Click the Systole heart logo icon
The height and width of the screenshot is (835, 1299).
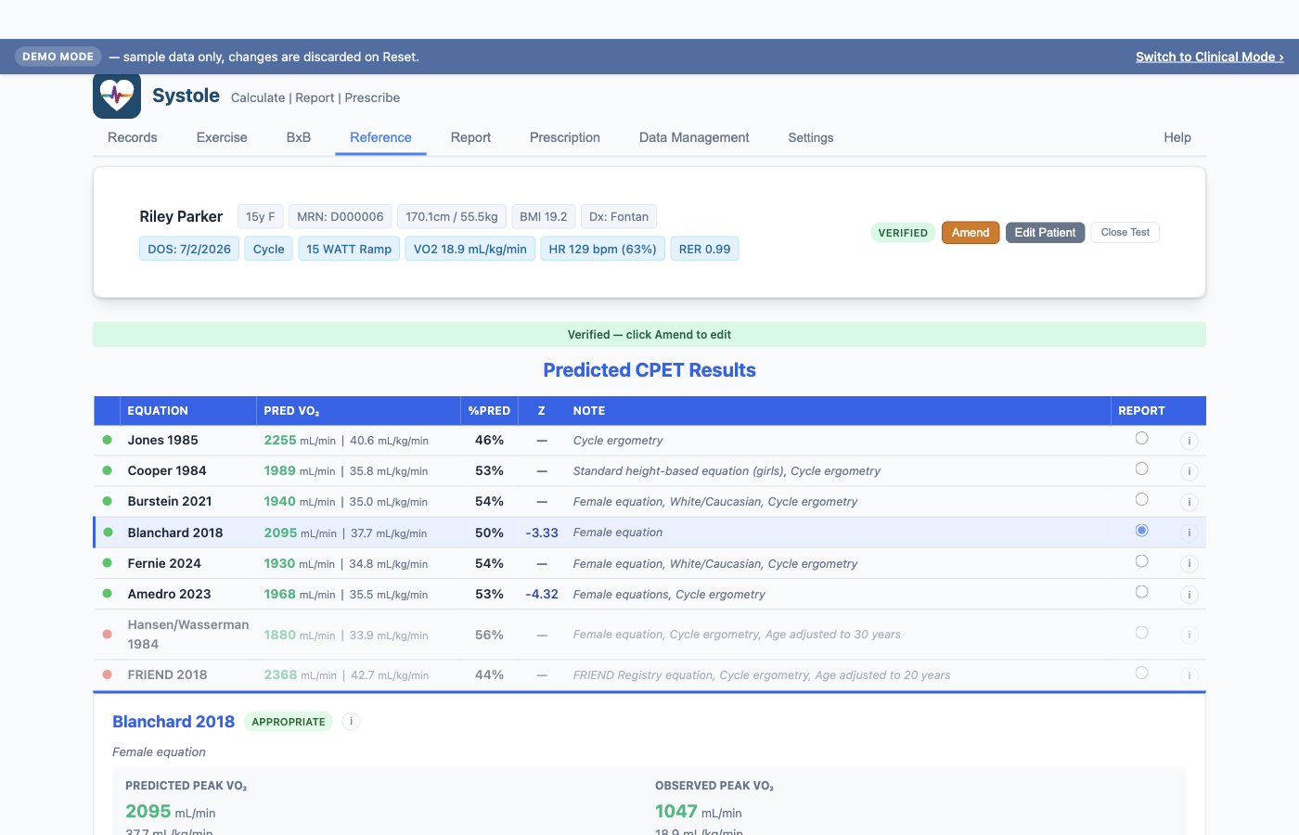pyautogui.click(x=117, y=96)
